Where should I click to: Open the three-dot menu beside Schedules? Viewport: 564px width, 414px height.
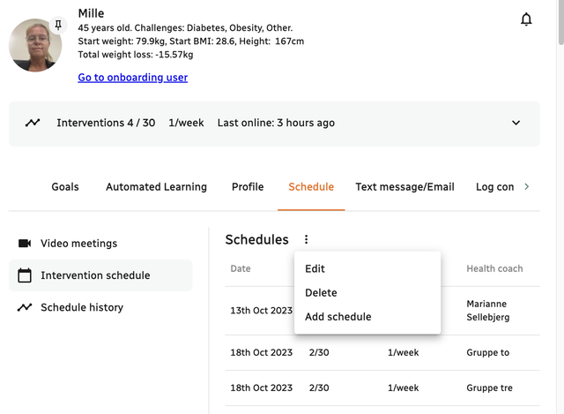[x=306, y=239]
